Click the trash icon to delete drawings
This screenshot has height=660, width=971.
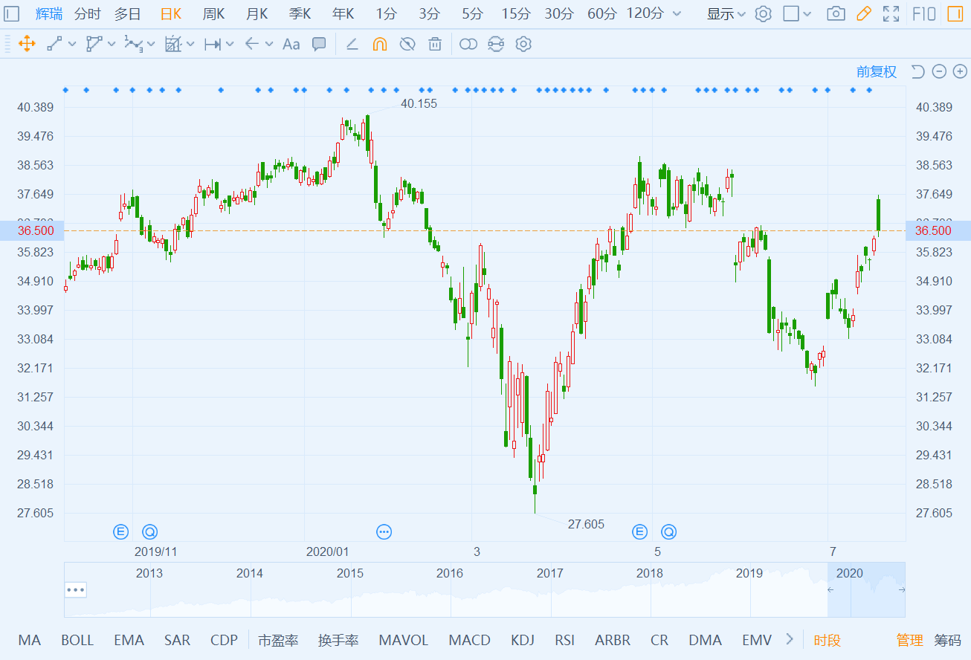pos(435,45)
